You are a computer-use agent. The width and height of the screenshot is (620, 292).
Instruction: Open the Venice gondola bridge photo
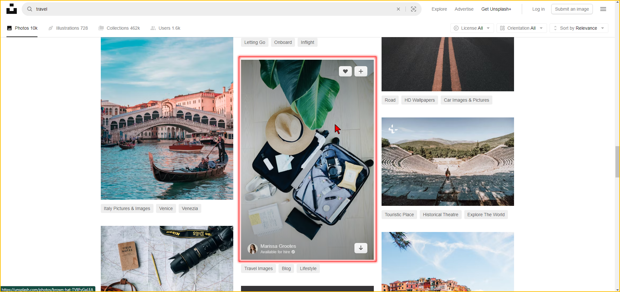pyautogui.click(x=167, y=118)
